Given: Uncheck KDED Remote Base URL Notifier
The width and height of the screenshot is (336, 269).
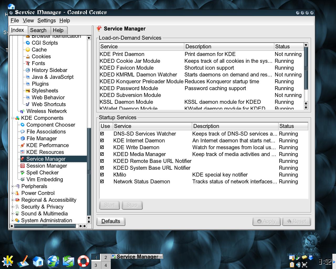Looking at the screenshot, I should pyautogui.click(x=102, y=161).
